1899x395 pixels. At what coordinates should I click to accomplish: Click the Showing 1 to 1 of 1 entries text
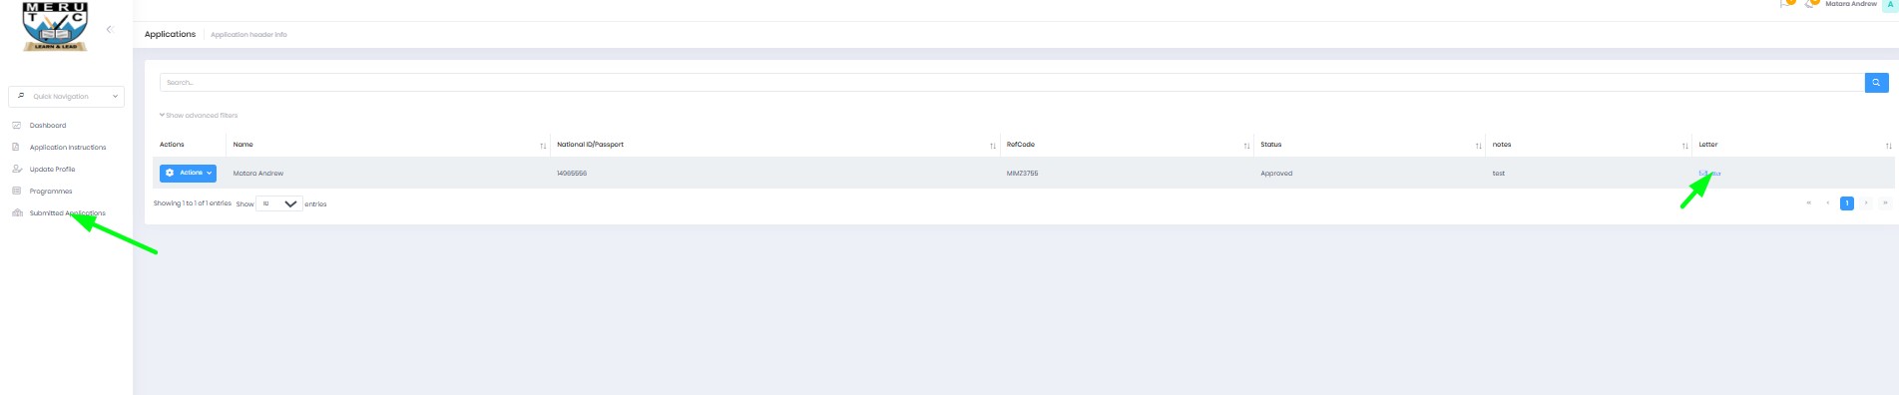193,203
